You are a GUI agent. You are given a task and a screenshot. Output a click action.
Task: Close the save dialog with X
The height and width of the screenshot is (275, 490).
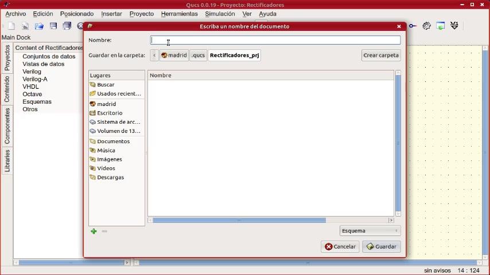click(x=399, y=26)
